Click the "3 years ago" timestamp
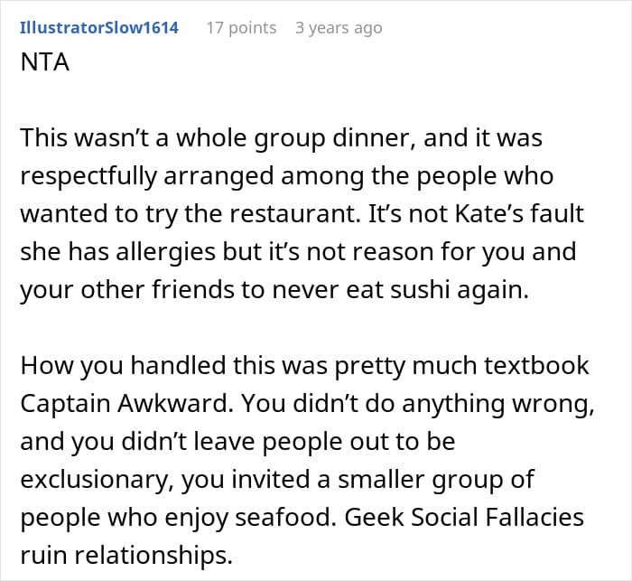Viewport: 632px width, 581px height. coord(339,27)
